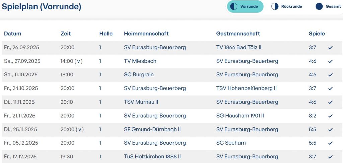Show the Gesamt schedule view
Viewport: 343px width, 163px height.
[324, 6]
